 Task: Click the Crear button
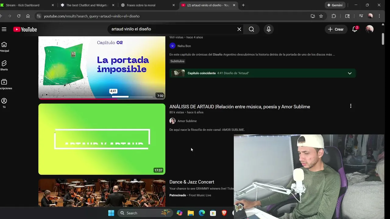(336, 29)
